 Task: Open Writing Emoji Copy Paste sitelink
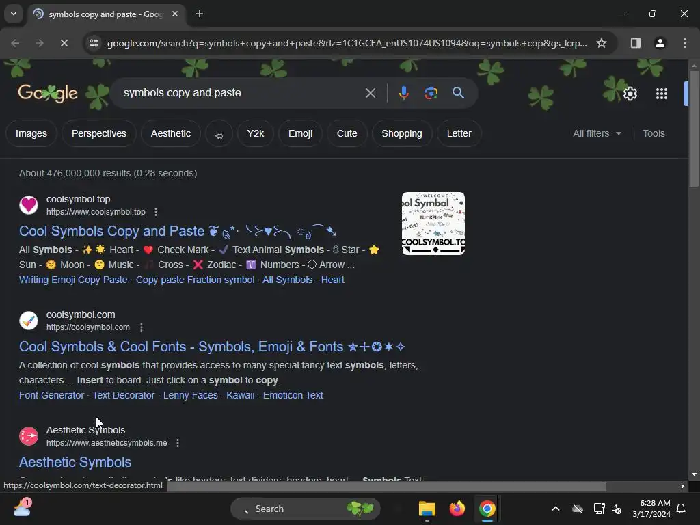[73, 280]
